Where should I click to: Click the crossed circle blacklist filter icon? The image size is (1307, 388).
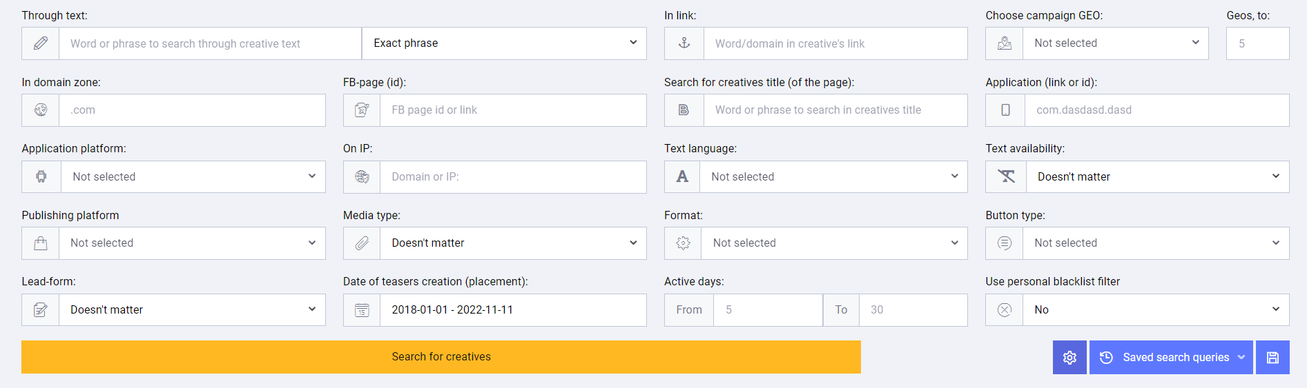point(1005,310)
